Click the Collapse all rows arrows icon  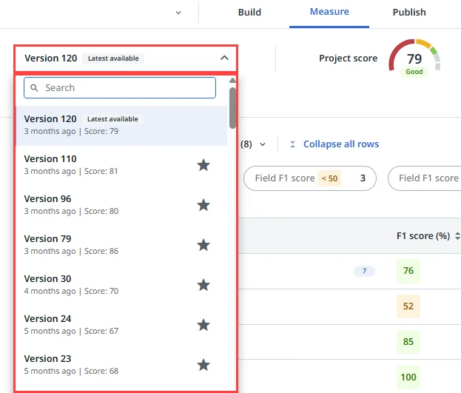tap(293, 144)
